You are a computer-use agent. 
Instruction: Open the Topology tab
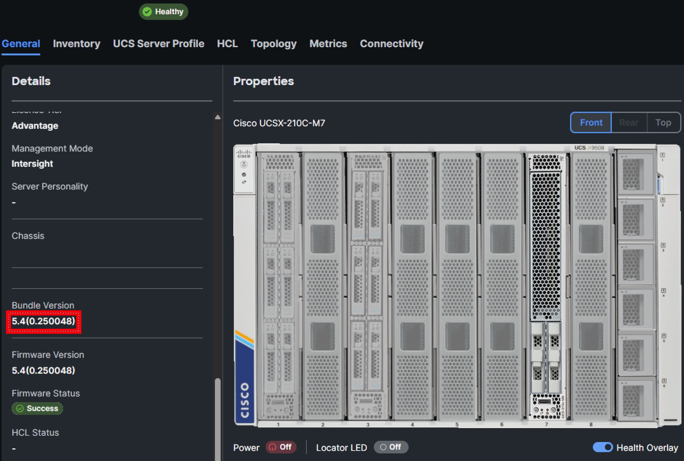coord(273,44)
